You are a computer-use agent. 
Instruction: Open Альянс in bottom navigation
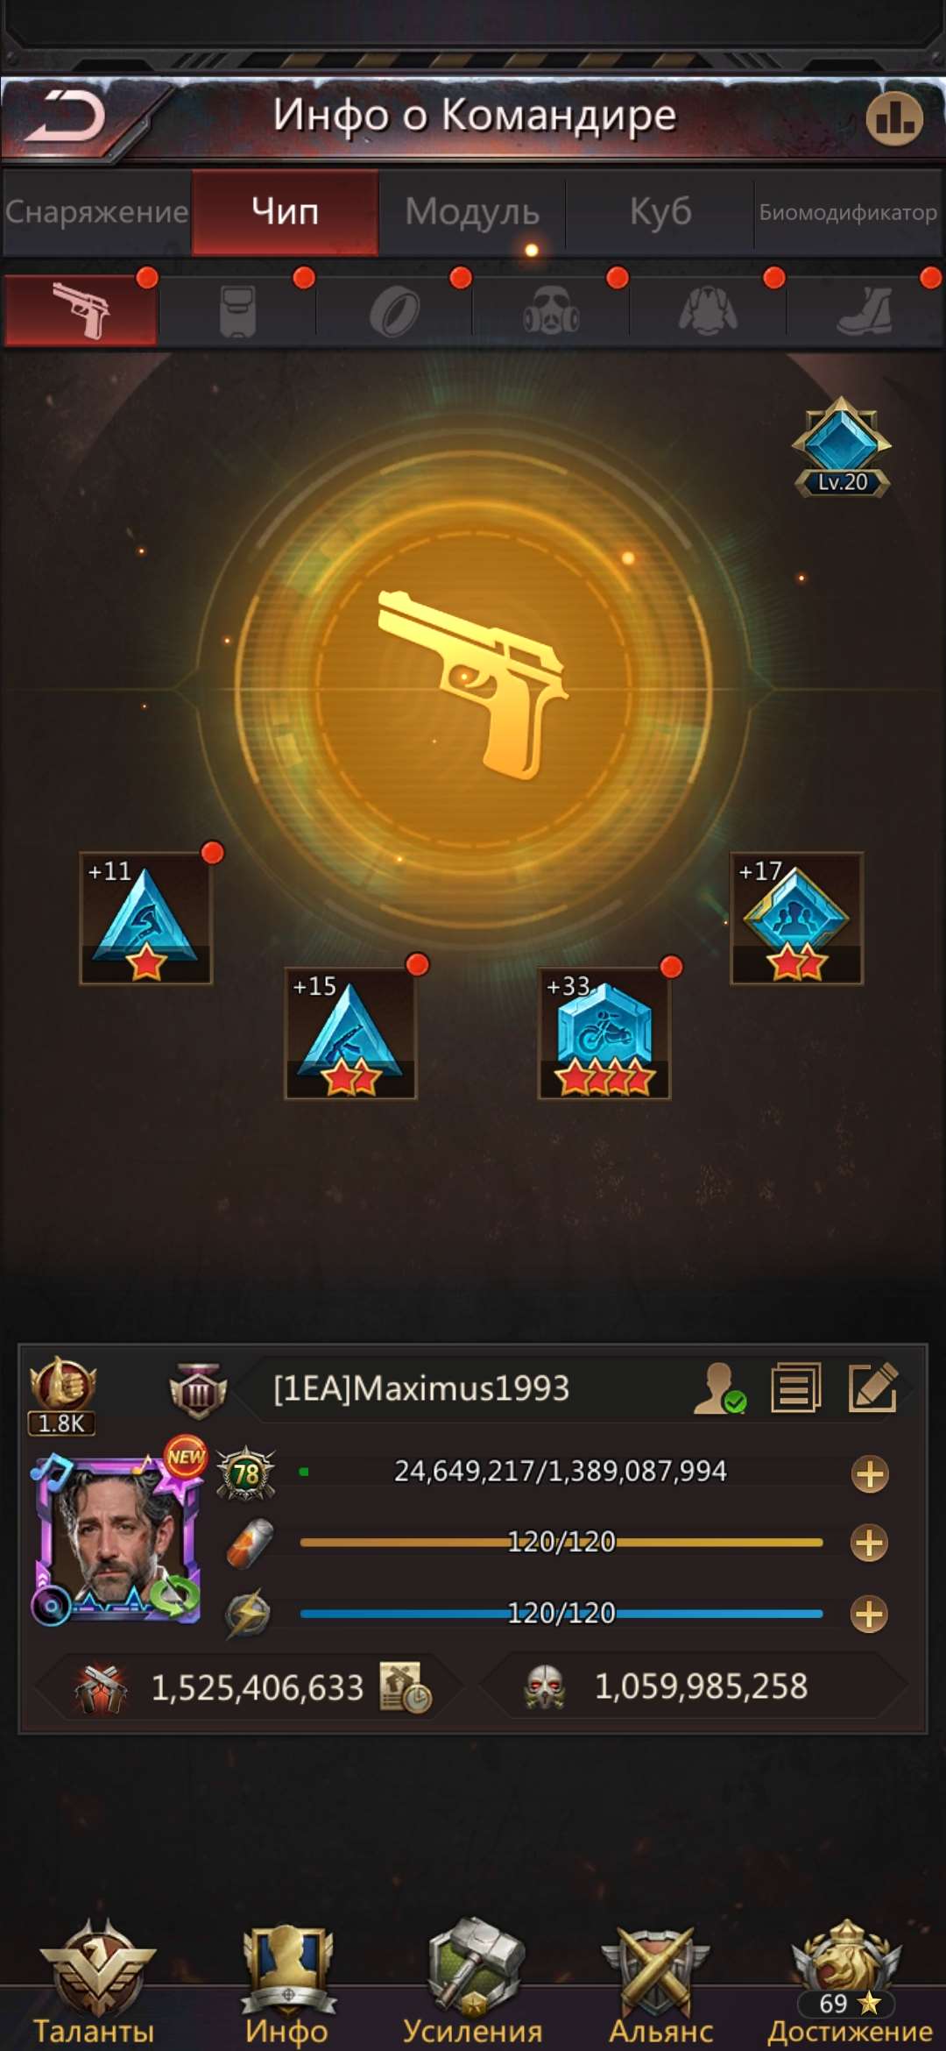[x=659, y=1983]
